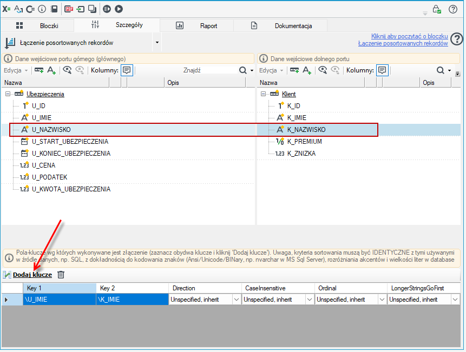Select the K_NAZWISKO field
Viewport: 466px width, 352px height.
[306, 130]
